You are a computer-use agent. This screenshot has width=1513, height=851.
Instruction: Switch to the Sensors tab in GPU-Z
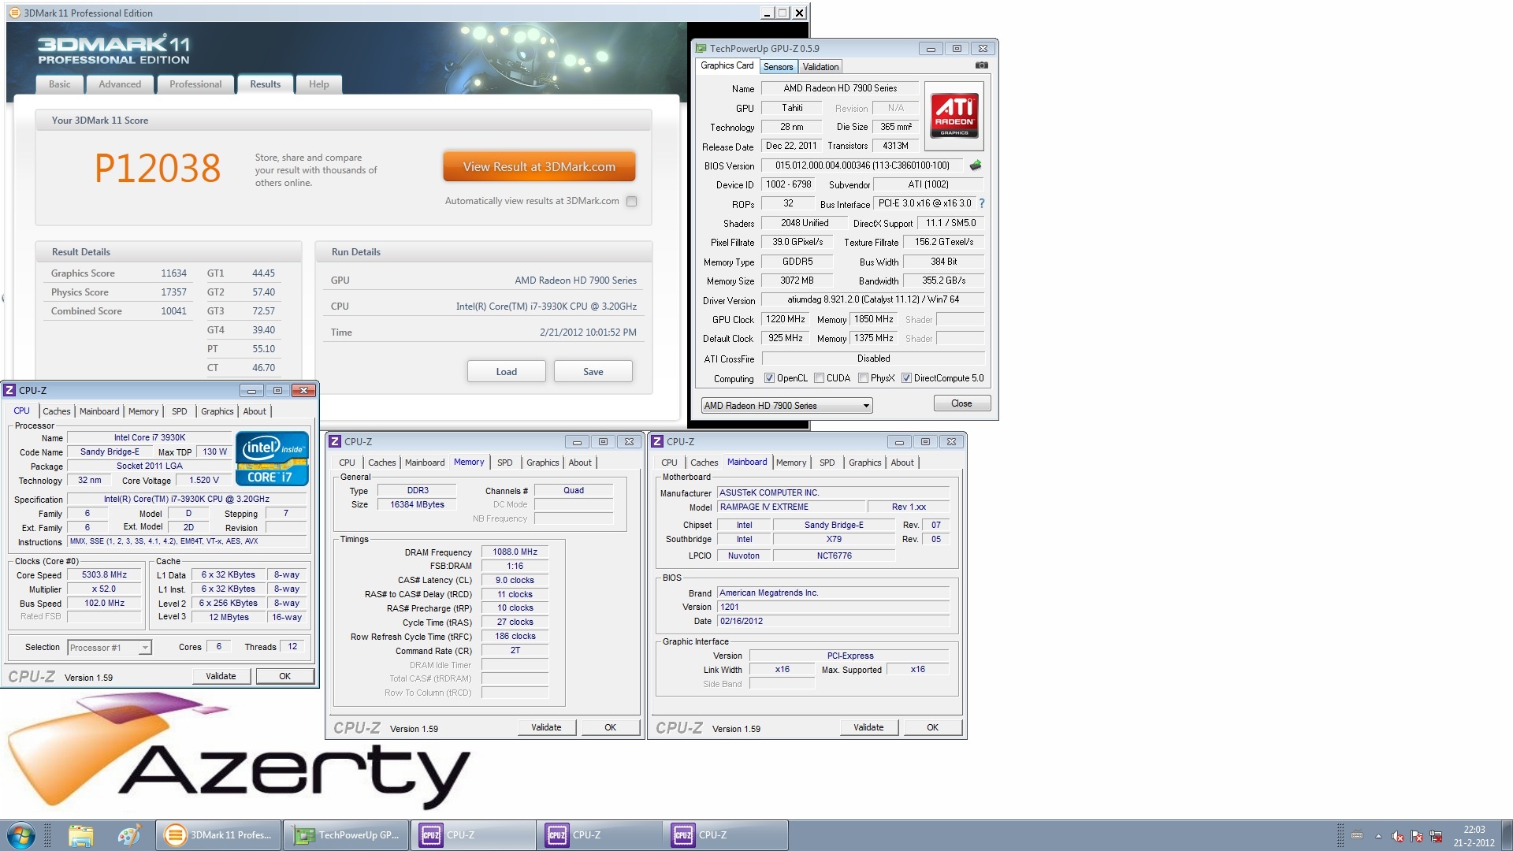(x=778, y=67)
